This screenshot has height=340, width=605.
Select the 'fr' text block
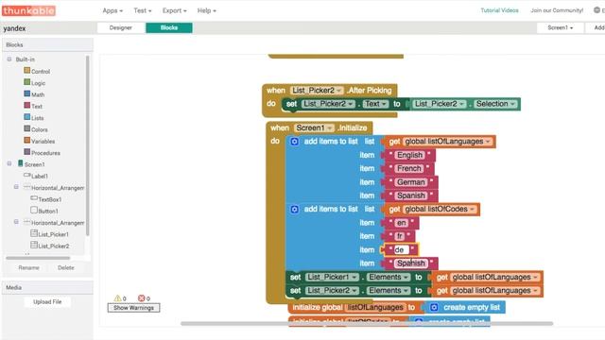(400, 236)
